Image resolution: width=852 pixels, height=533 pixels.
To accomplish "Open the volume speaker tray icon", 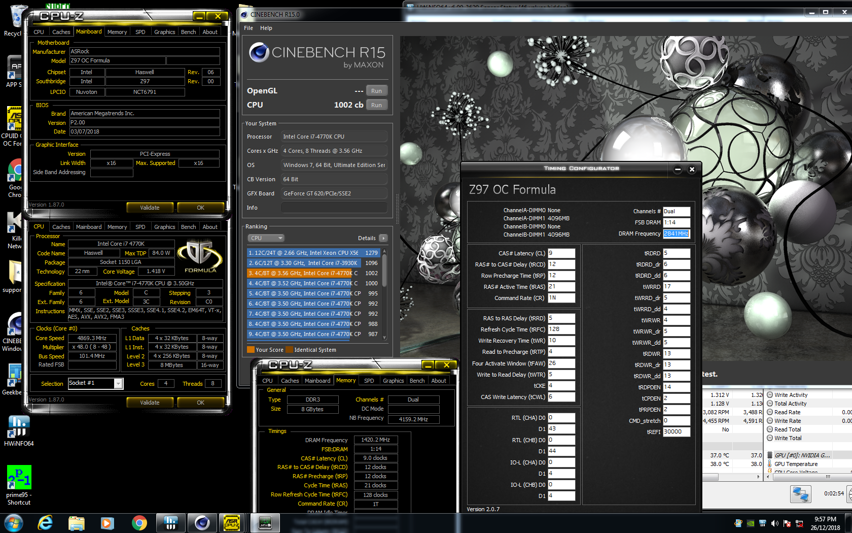I will click(x=775, y=523).
